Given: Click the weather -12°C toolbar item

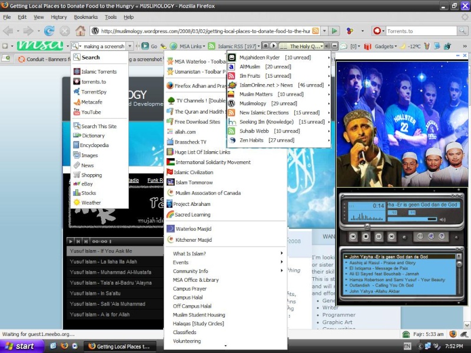Looking at the screenshot, I should [411, 46].
